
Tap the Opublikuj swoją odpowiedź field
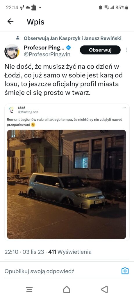point(39,271)
